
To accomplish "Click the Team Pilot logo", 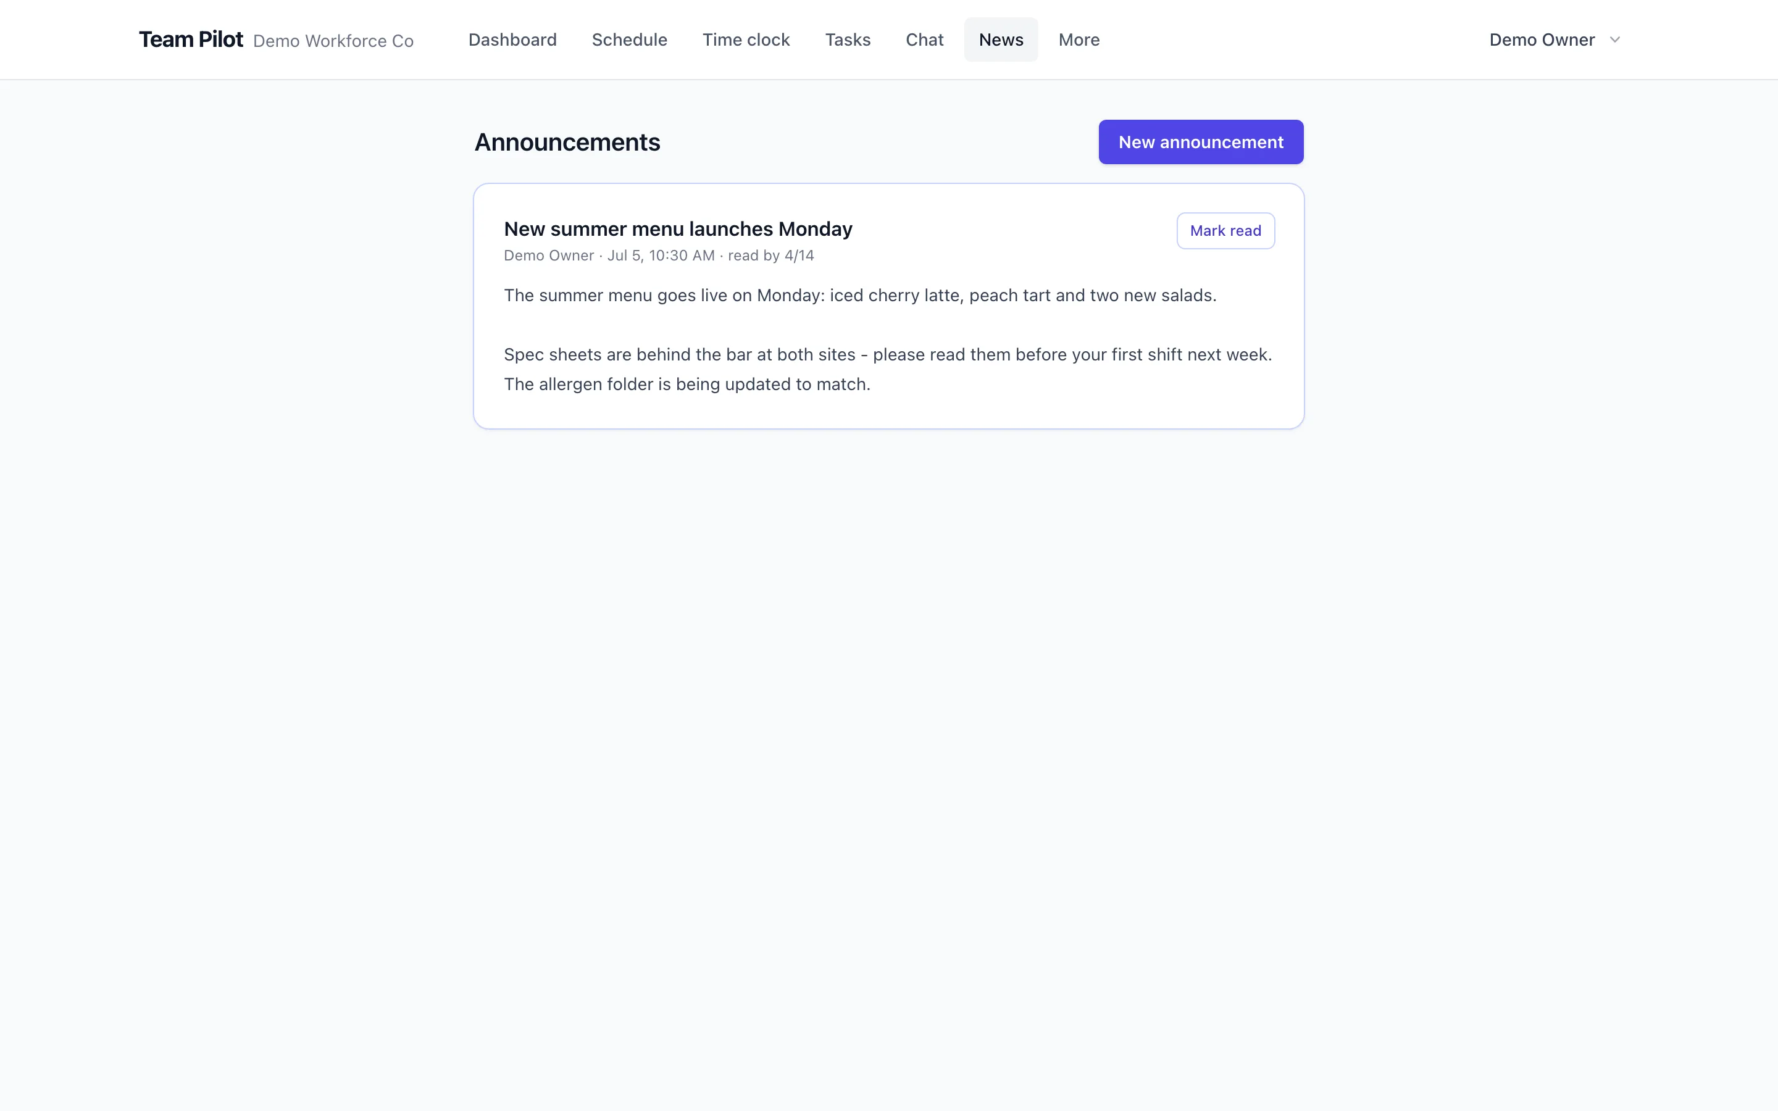I will [x=191, y=40].
